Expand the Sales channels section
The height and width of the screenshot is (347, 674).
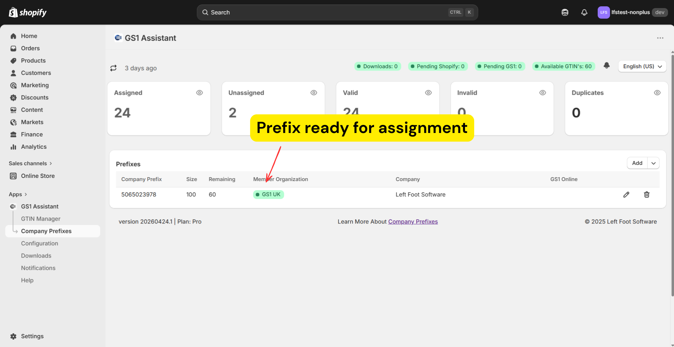coord(30,163)
